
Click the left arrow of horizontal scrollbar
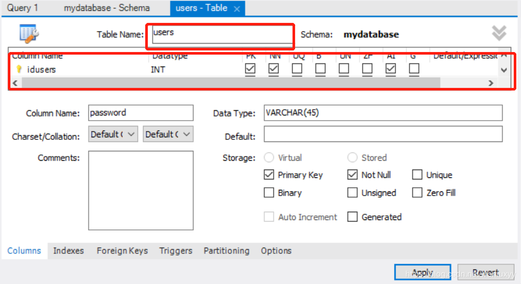pos(15,83)
